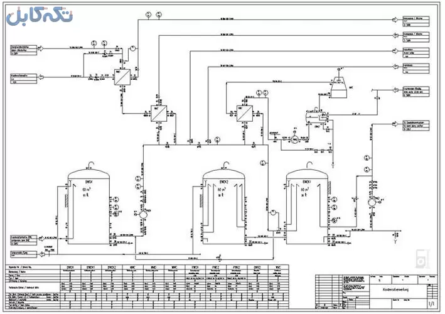Click the pump symbol between left and middle tanks

[142, 214]
